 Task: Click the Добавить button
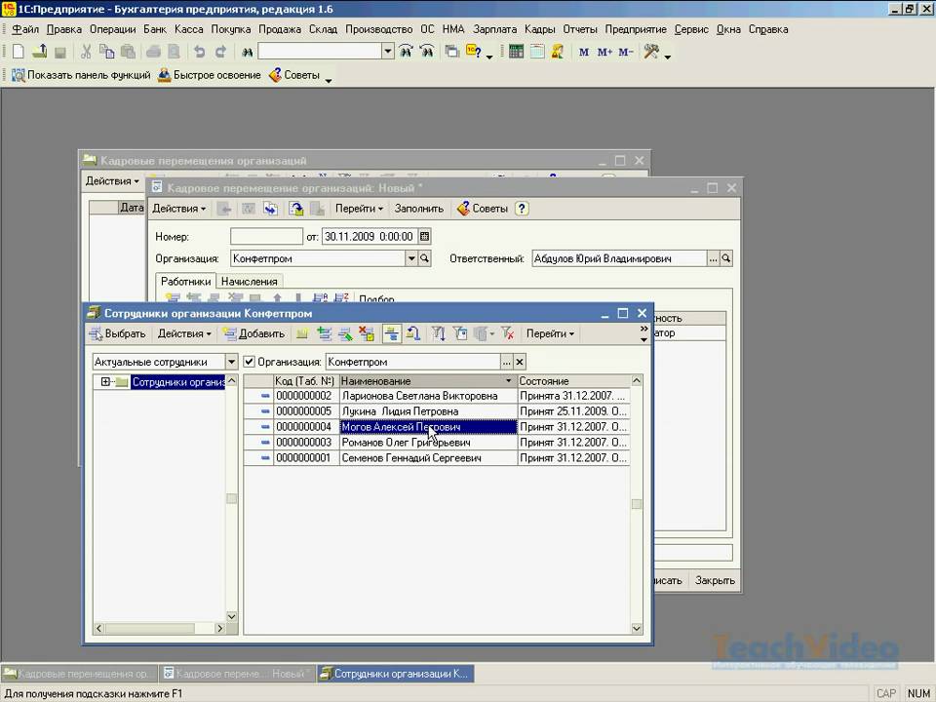coord(253,333)
